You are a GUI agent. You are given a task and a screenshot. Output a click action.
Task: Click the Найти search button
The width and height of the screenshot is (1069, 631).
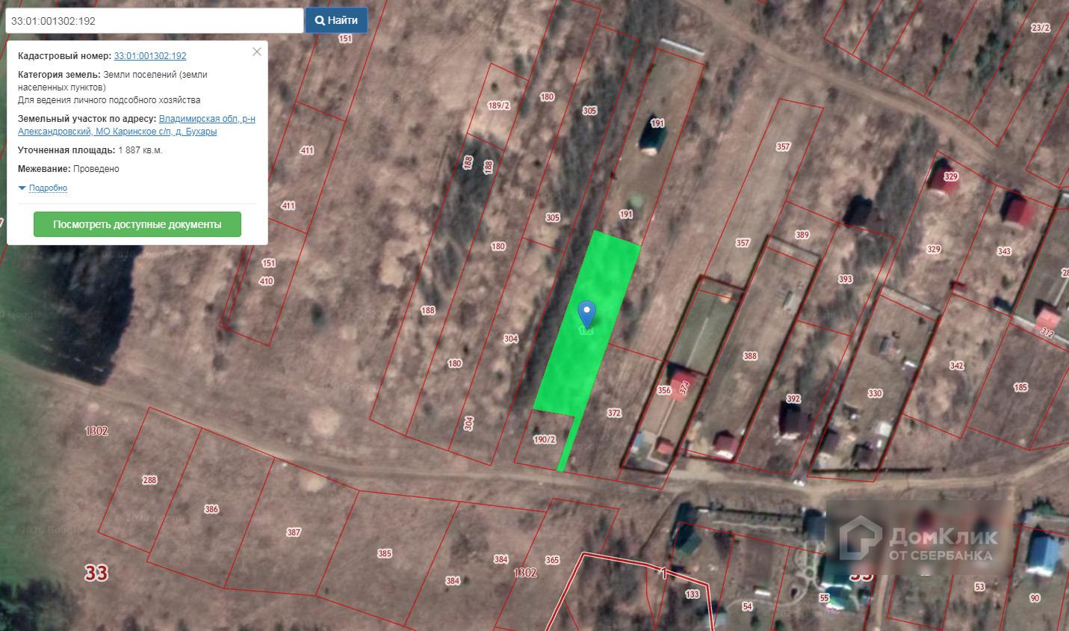(x=336, y=20)
